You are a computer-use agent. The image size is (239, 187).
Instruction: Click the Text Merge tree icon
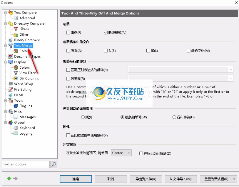(x=11, y=45)
